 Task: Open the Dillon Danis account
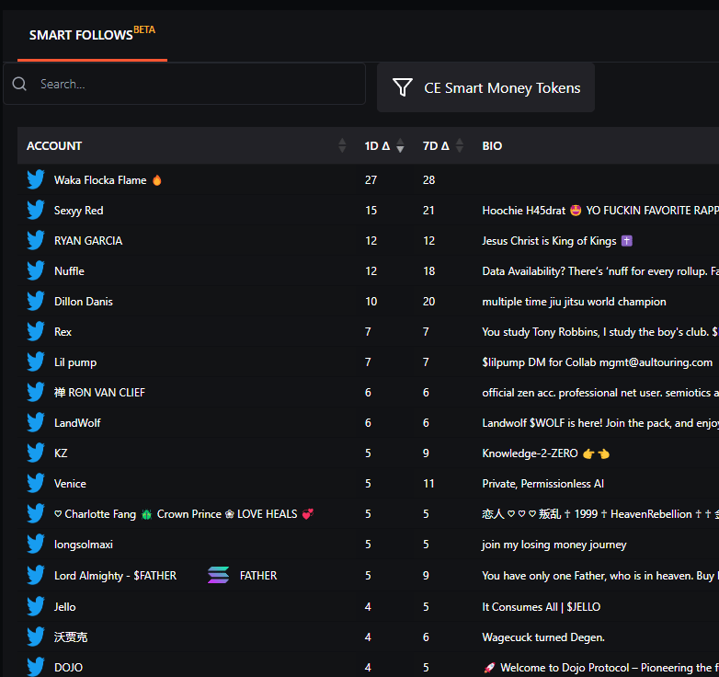(x=84, y=301)
